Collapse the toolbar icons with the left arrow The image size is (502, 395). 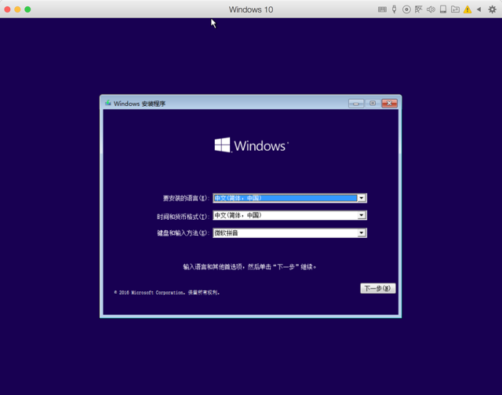click(x=479, y=9)
